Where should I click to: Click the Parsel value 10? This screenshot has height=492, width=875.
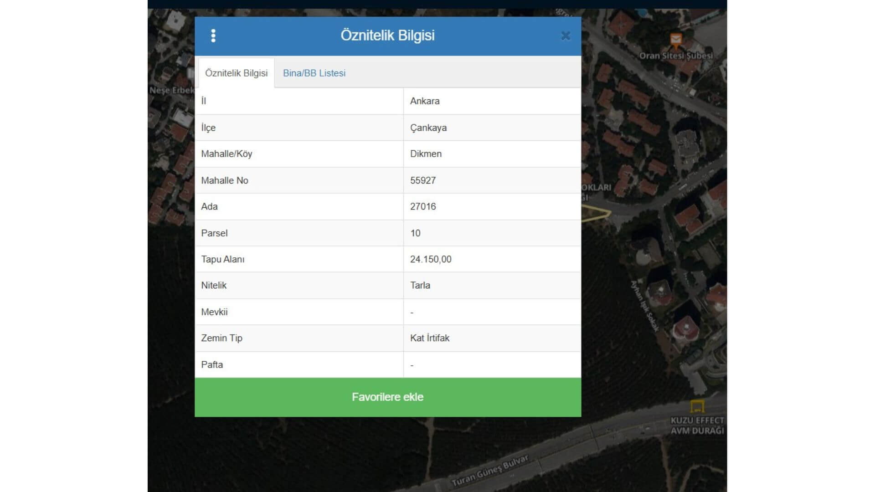coord(415,233)
